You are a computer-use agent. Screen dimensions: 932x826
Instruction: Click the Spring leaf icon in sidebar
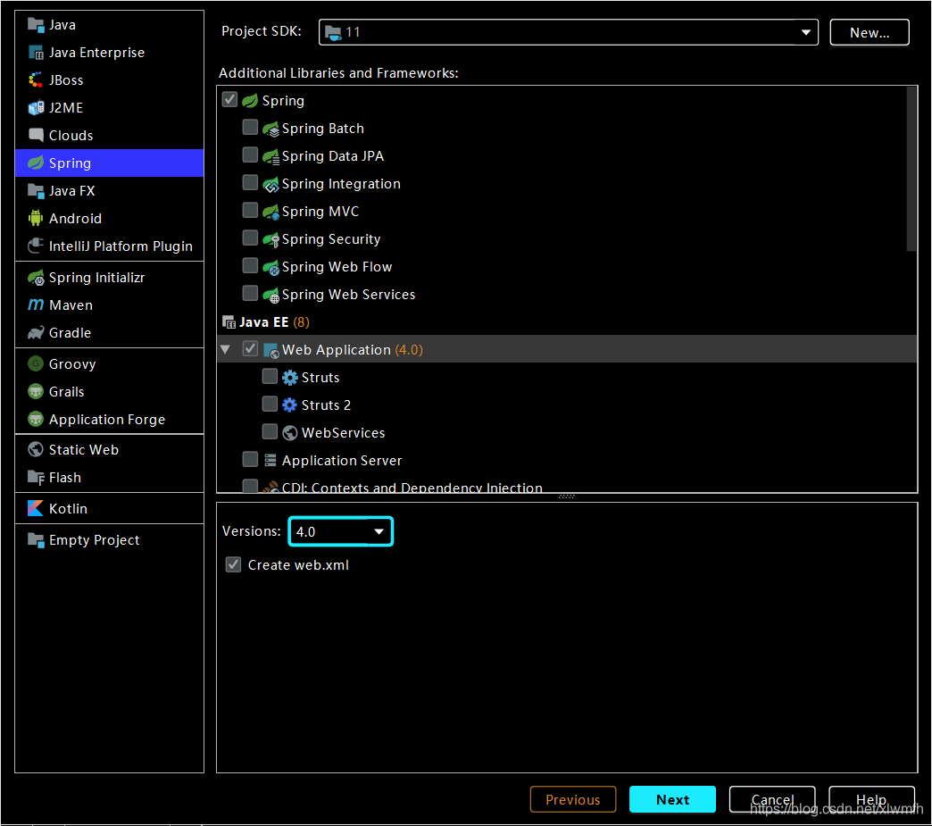[36, 163]
